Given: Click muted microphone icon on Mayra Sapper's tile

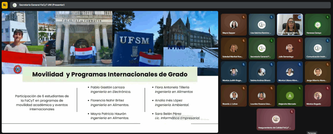Looking at the screenshot, I should [243, 17].
